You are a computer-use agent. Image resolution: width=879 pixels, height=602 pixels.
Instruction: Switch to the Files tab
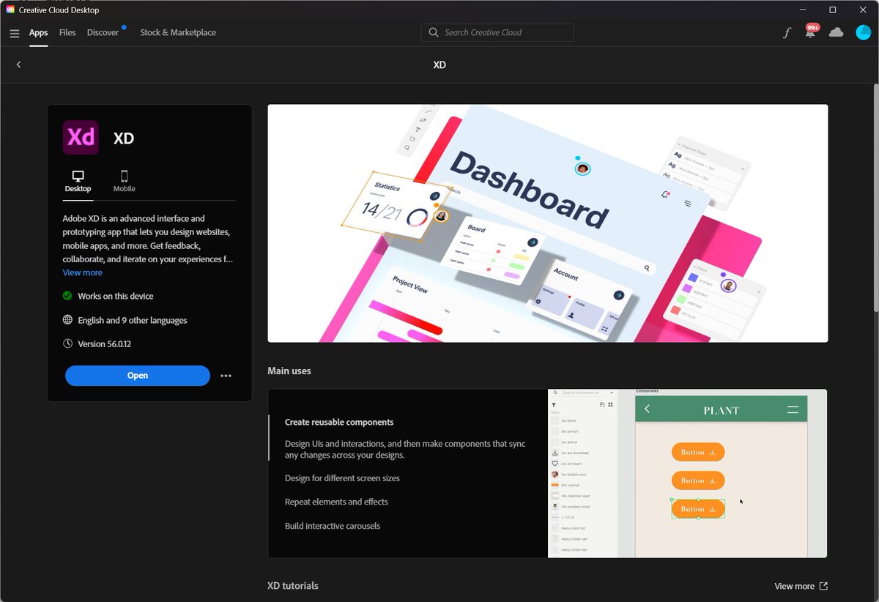67,33
